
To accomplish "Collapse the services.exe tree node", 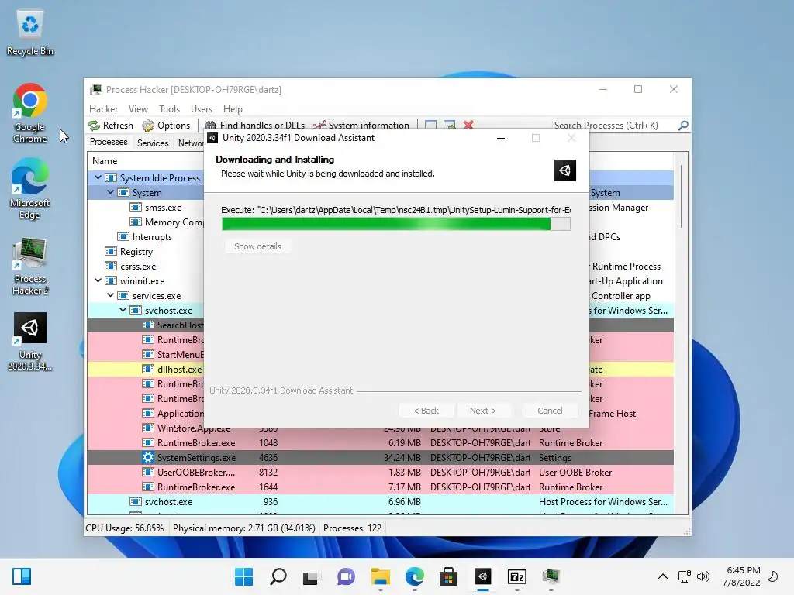I will pyautogui.click(x=110, y=295).
